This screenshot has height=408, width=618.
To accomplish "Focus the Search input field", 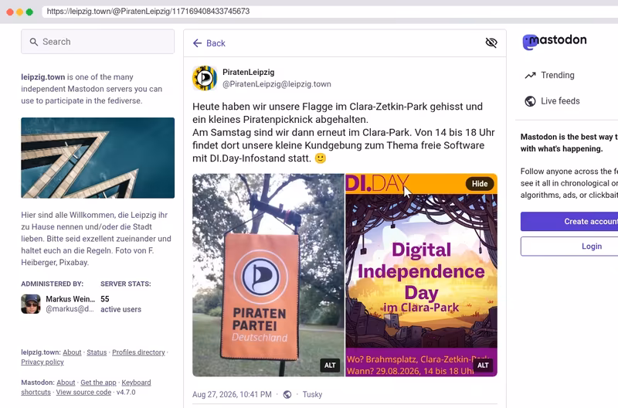I will [x=98, y=42].
